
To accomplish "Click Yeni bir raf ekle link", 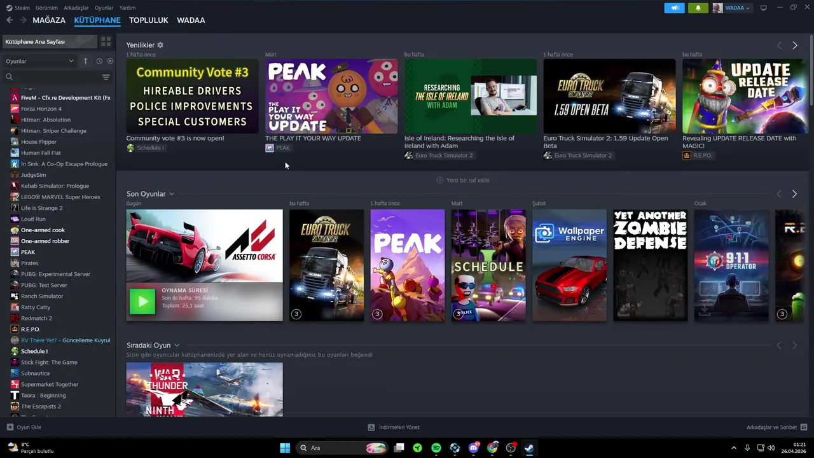I will 468,180.
